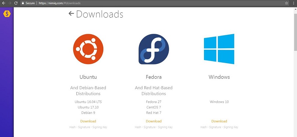Image resolution: width=297 pixels, height=137 pixels.
Task: Click the 'Ubuntu 17.10' text
Action: [88, 107]
